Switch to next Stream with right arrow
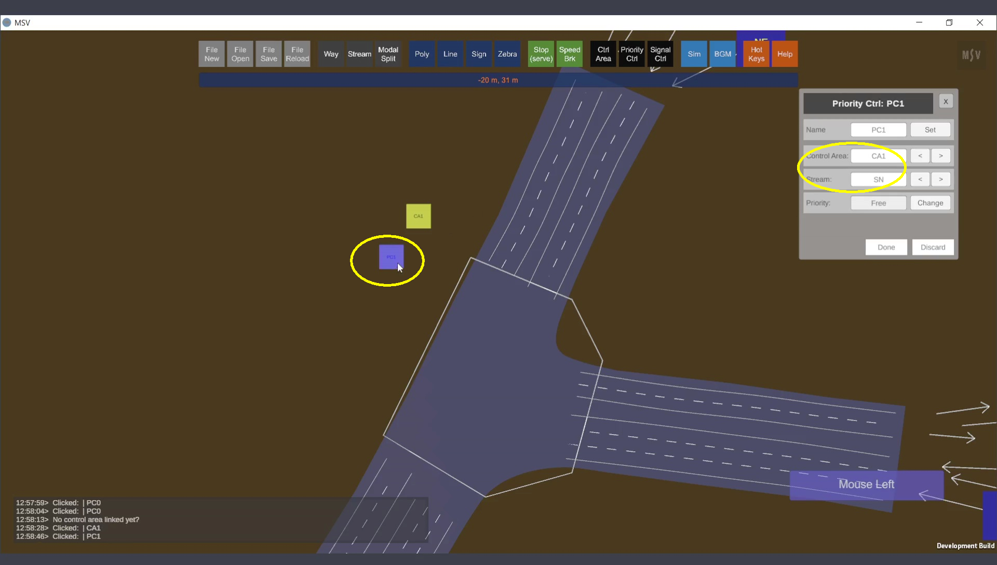 coord(940,179)
